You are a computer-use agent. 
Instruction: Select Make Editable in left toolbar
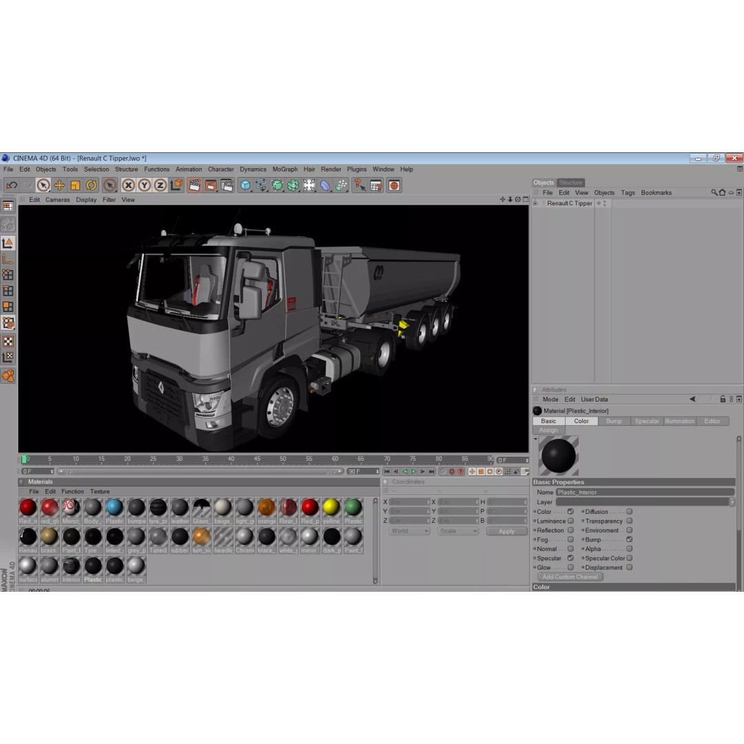tap(8, 224)
